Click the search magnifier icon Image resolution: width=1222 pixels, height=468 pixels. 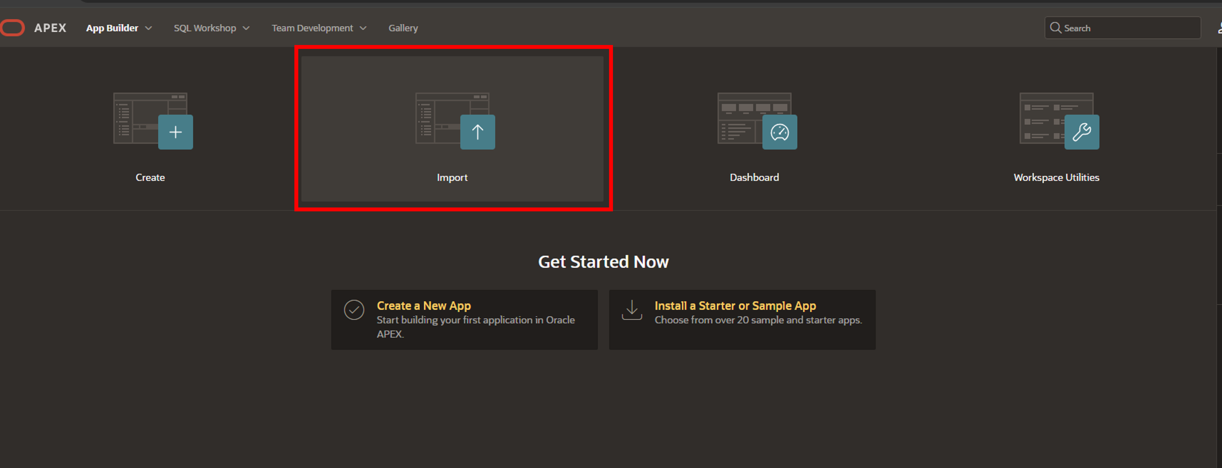[x=1055, y=28]
